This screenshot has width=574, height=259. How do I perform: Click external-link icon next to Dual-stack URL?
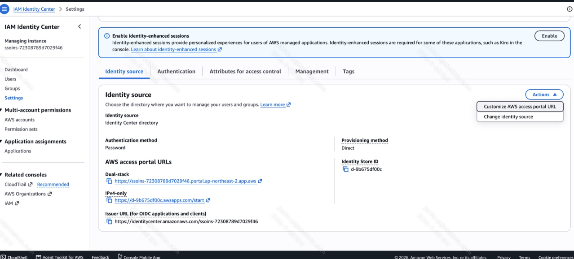pos(260,181)
